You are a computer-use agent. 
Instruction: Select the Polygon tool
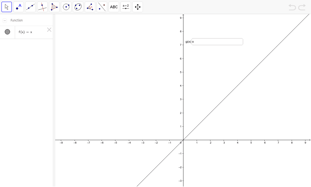coord(54,7)
